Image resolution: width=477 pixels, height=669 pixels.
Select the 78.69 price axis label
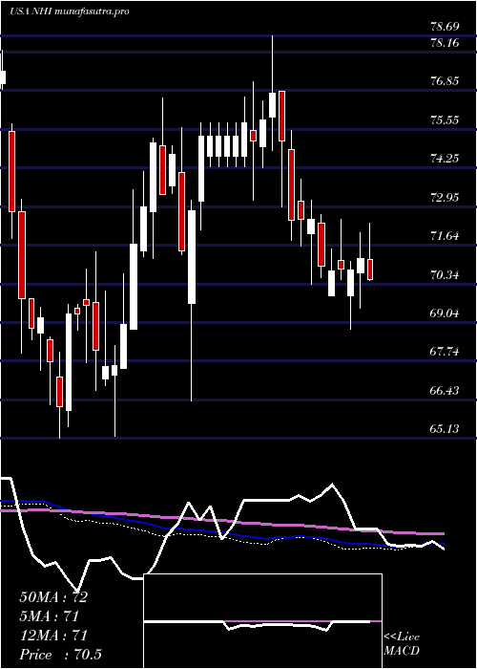coord(445,27)
